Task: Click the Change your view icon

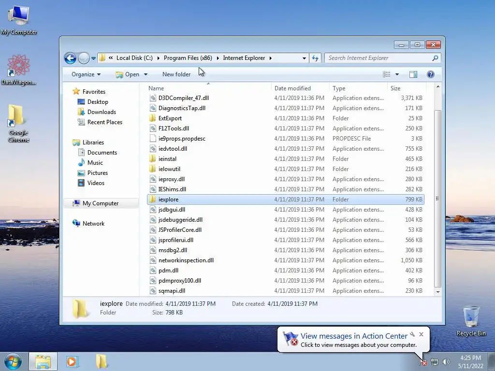Action: [387, 74]
